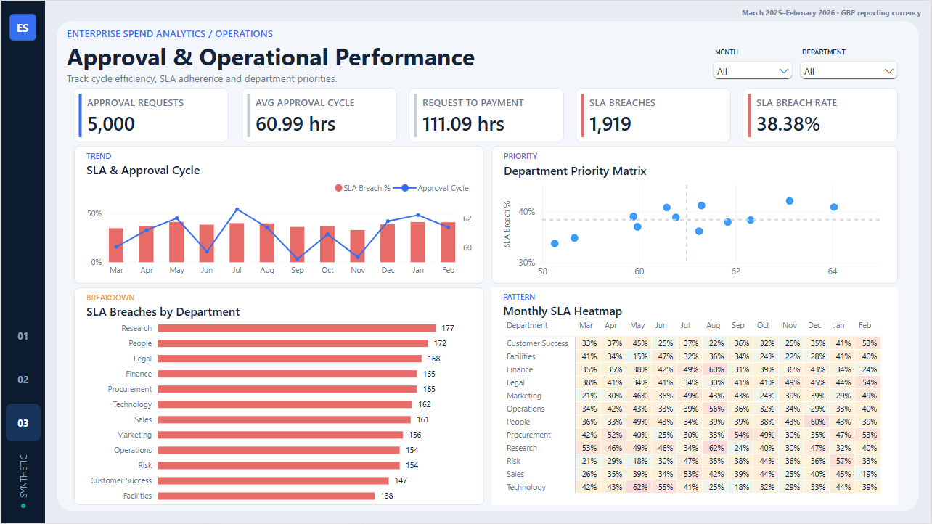The height and width of the screenshot is (524, 932).
Task: Click the reporting period note at top right
Action: pos(831,13)
